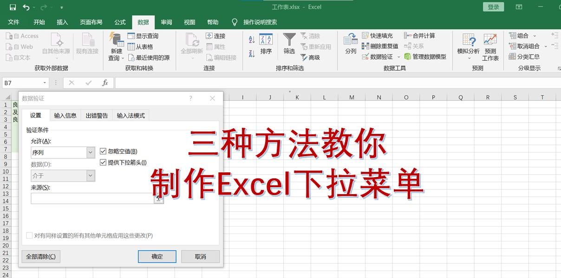Save the workbook with the floppy icon
Viewport: 561px width, 278px height.
[x=13, y=7]
